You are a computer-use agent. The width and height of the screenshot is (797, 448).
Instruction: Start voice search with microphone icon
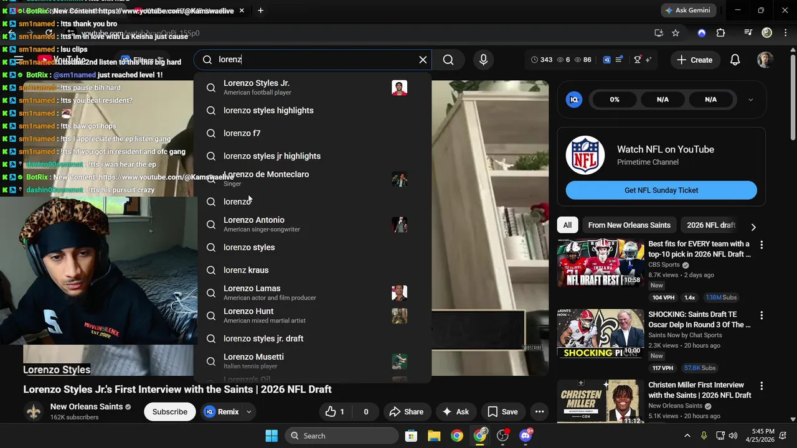(x=483, y=60)
